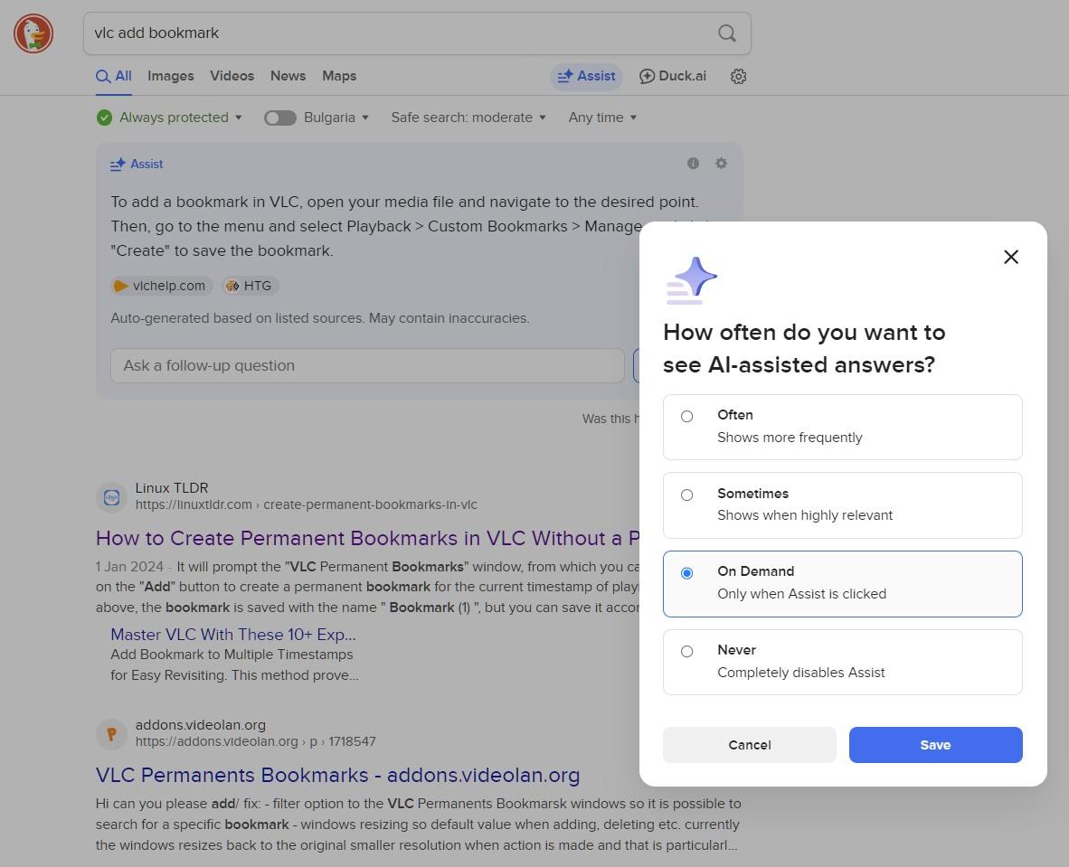Switch to the News tab
This screenshot has width=1069, height=867.
(288, 76)
